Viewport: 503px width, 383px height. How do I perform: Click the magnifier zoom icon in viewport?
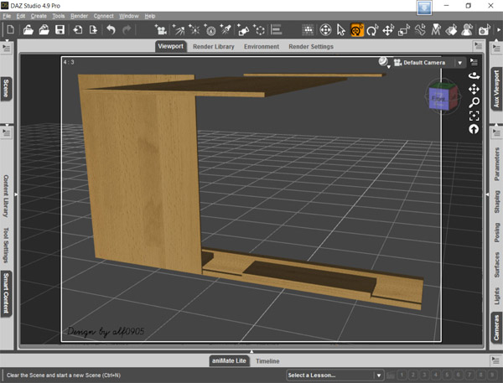point(474,102)
